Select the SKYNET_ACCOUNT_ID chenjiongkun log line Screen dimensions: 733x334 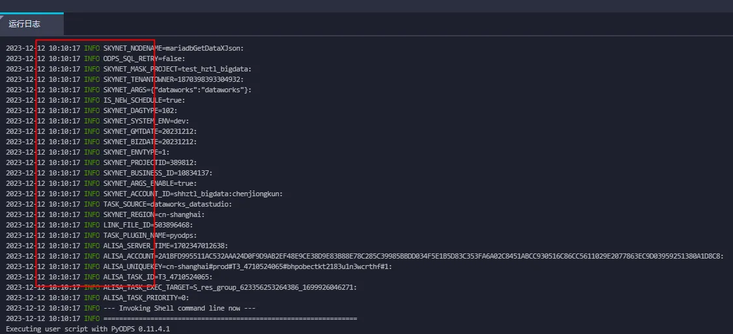tap(193, 194)
